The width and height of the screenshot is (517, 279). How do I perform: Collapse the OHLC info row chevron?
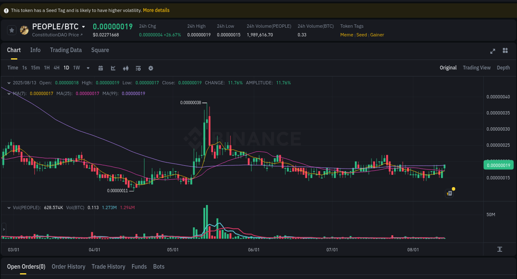[8, 83]
